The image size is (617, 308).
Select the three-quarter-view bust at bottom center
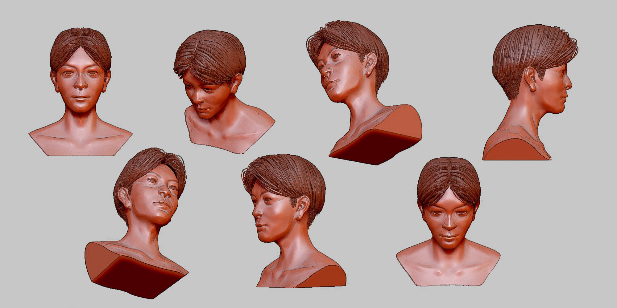(x=294, y=221)
